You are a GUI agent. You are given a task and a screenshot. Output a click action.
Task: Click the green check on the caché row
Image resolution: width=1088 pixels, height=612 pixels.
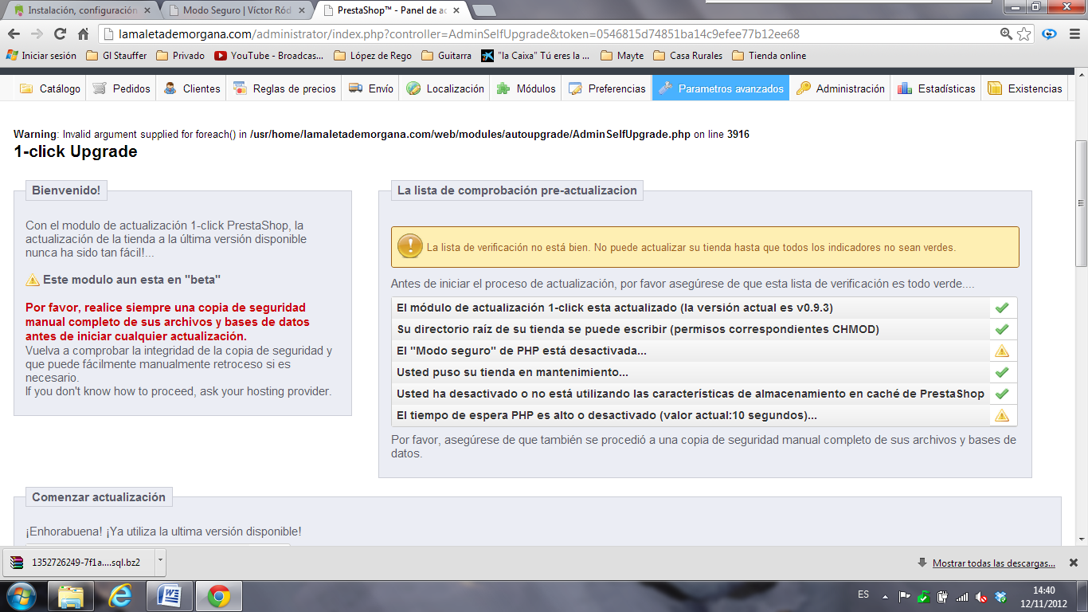pos(1002,394)
